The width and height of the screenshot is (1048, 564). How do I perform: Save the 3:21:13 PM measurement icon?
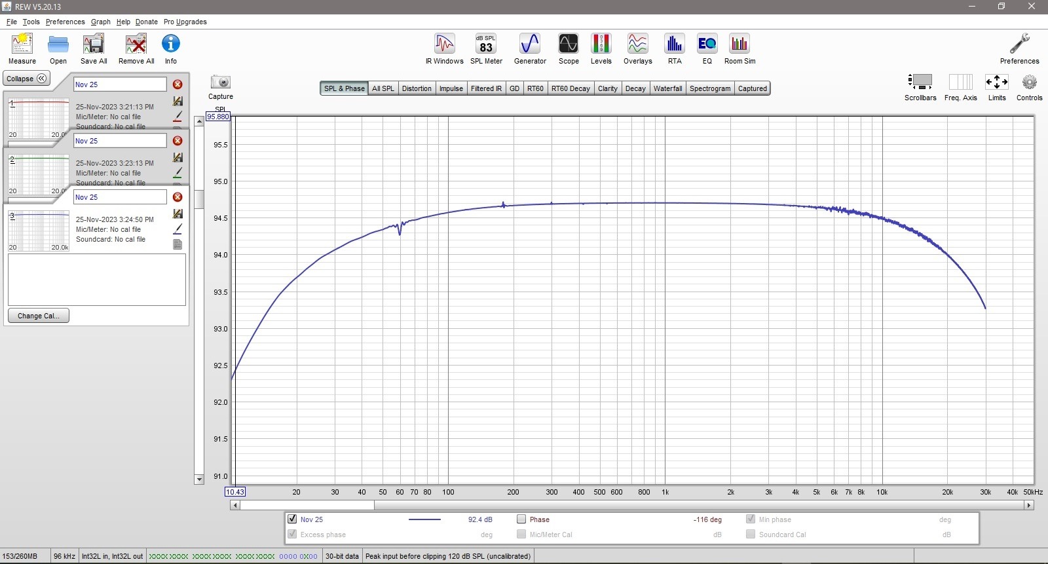[x=178, y=101]
